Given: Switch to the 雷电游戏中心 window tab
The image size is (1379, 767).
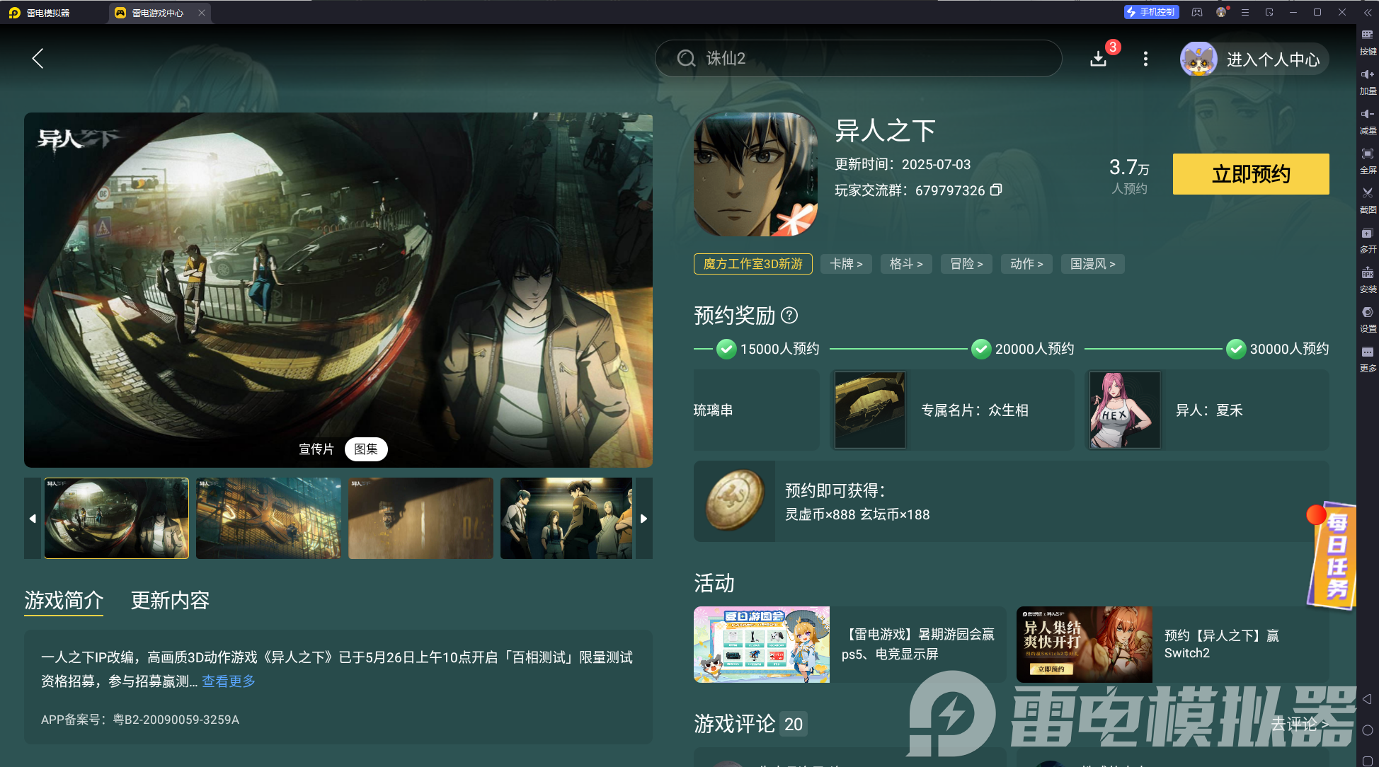Looking at the screenshot, I should (157, 13).
